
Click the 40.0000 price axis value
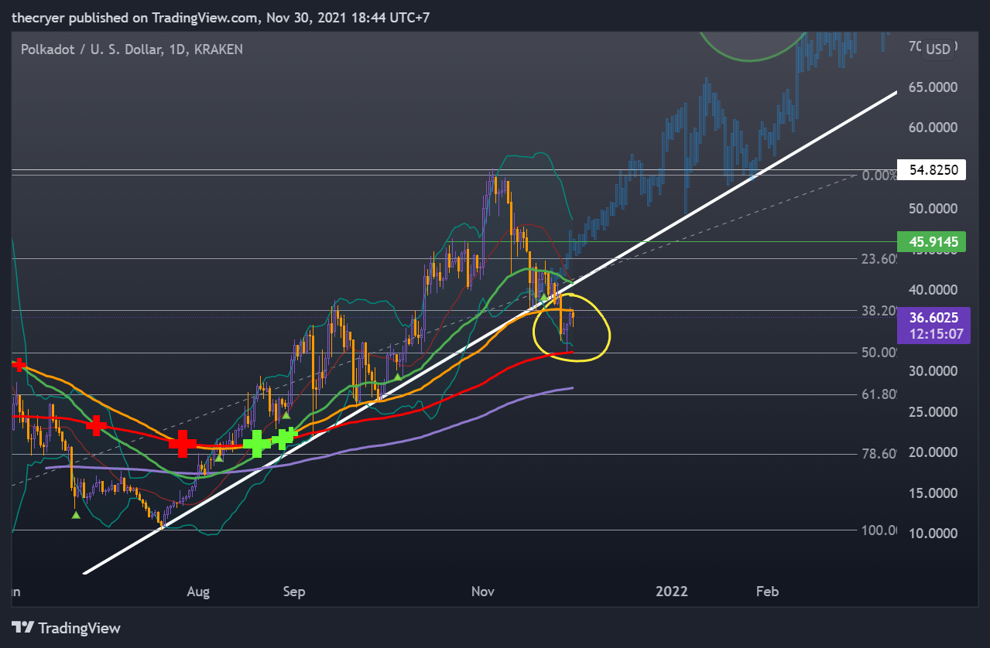pos(933,290)
